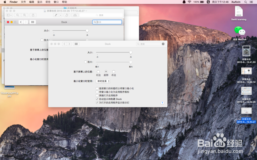257x160 pixels.
Task: Click the 大小 size slider handle
Action: pyautogui.click(x=131, y=53)
